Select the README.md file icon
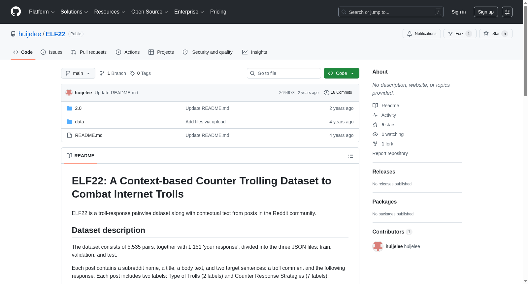This screenshot has height=284, width=528. tap(69, 135)
